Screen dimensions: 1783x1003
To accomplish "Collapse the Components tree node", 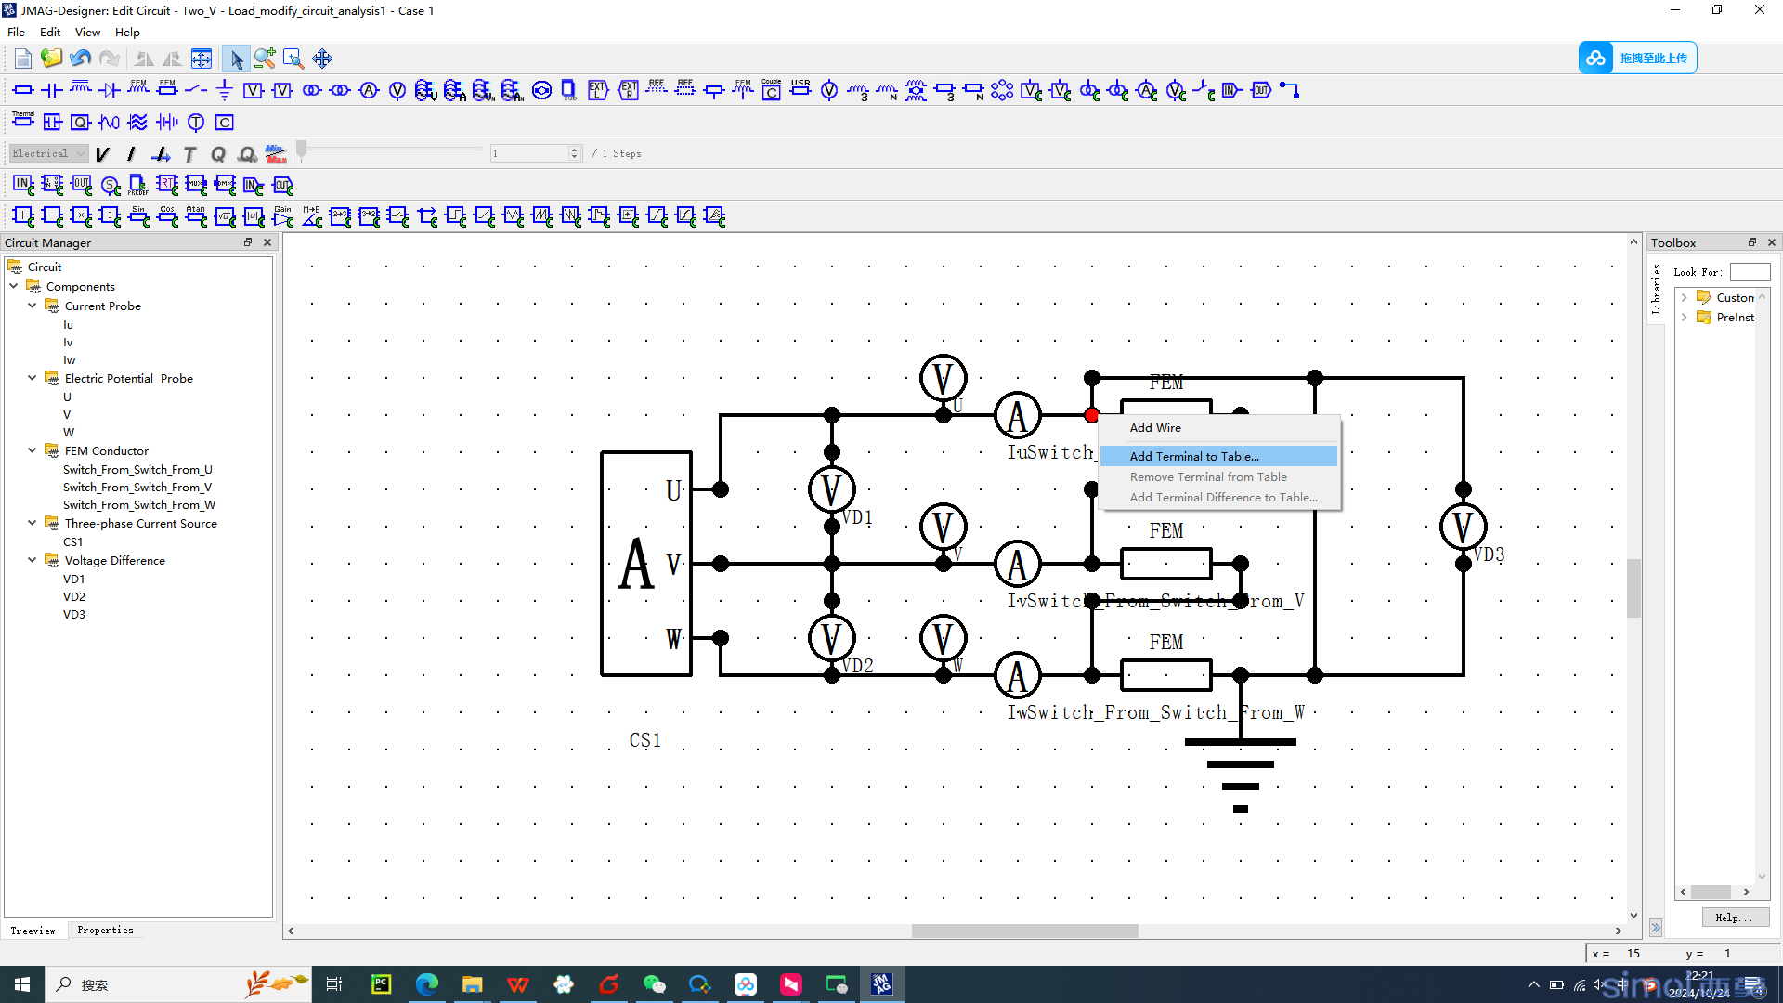I will click(14, 286).
